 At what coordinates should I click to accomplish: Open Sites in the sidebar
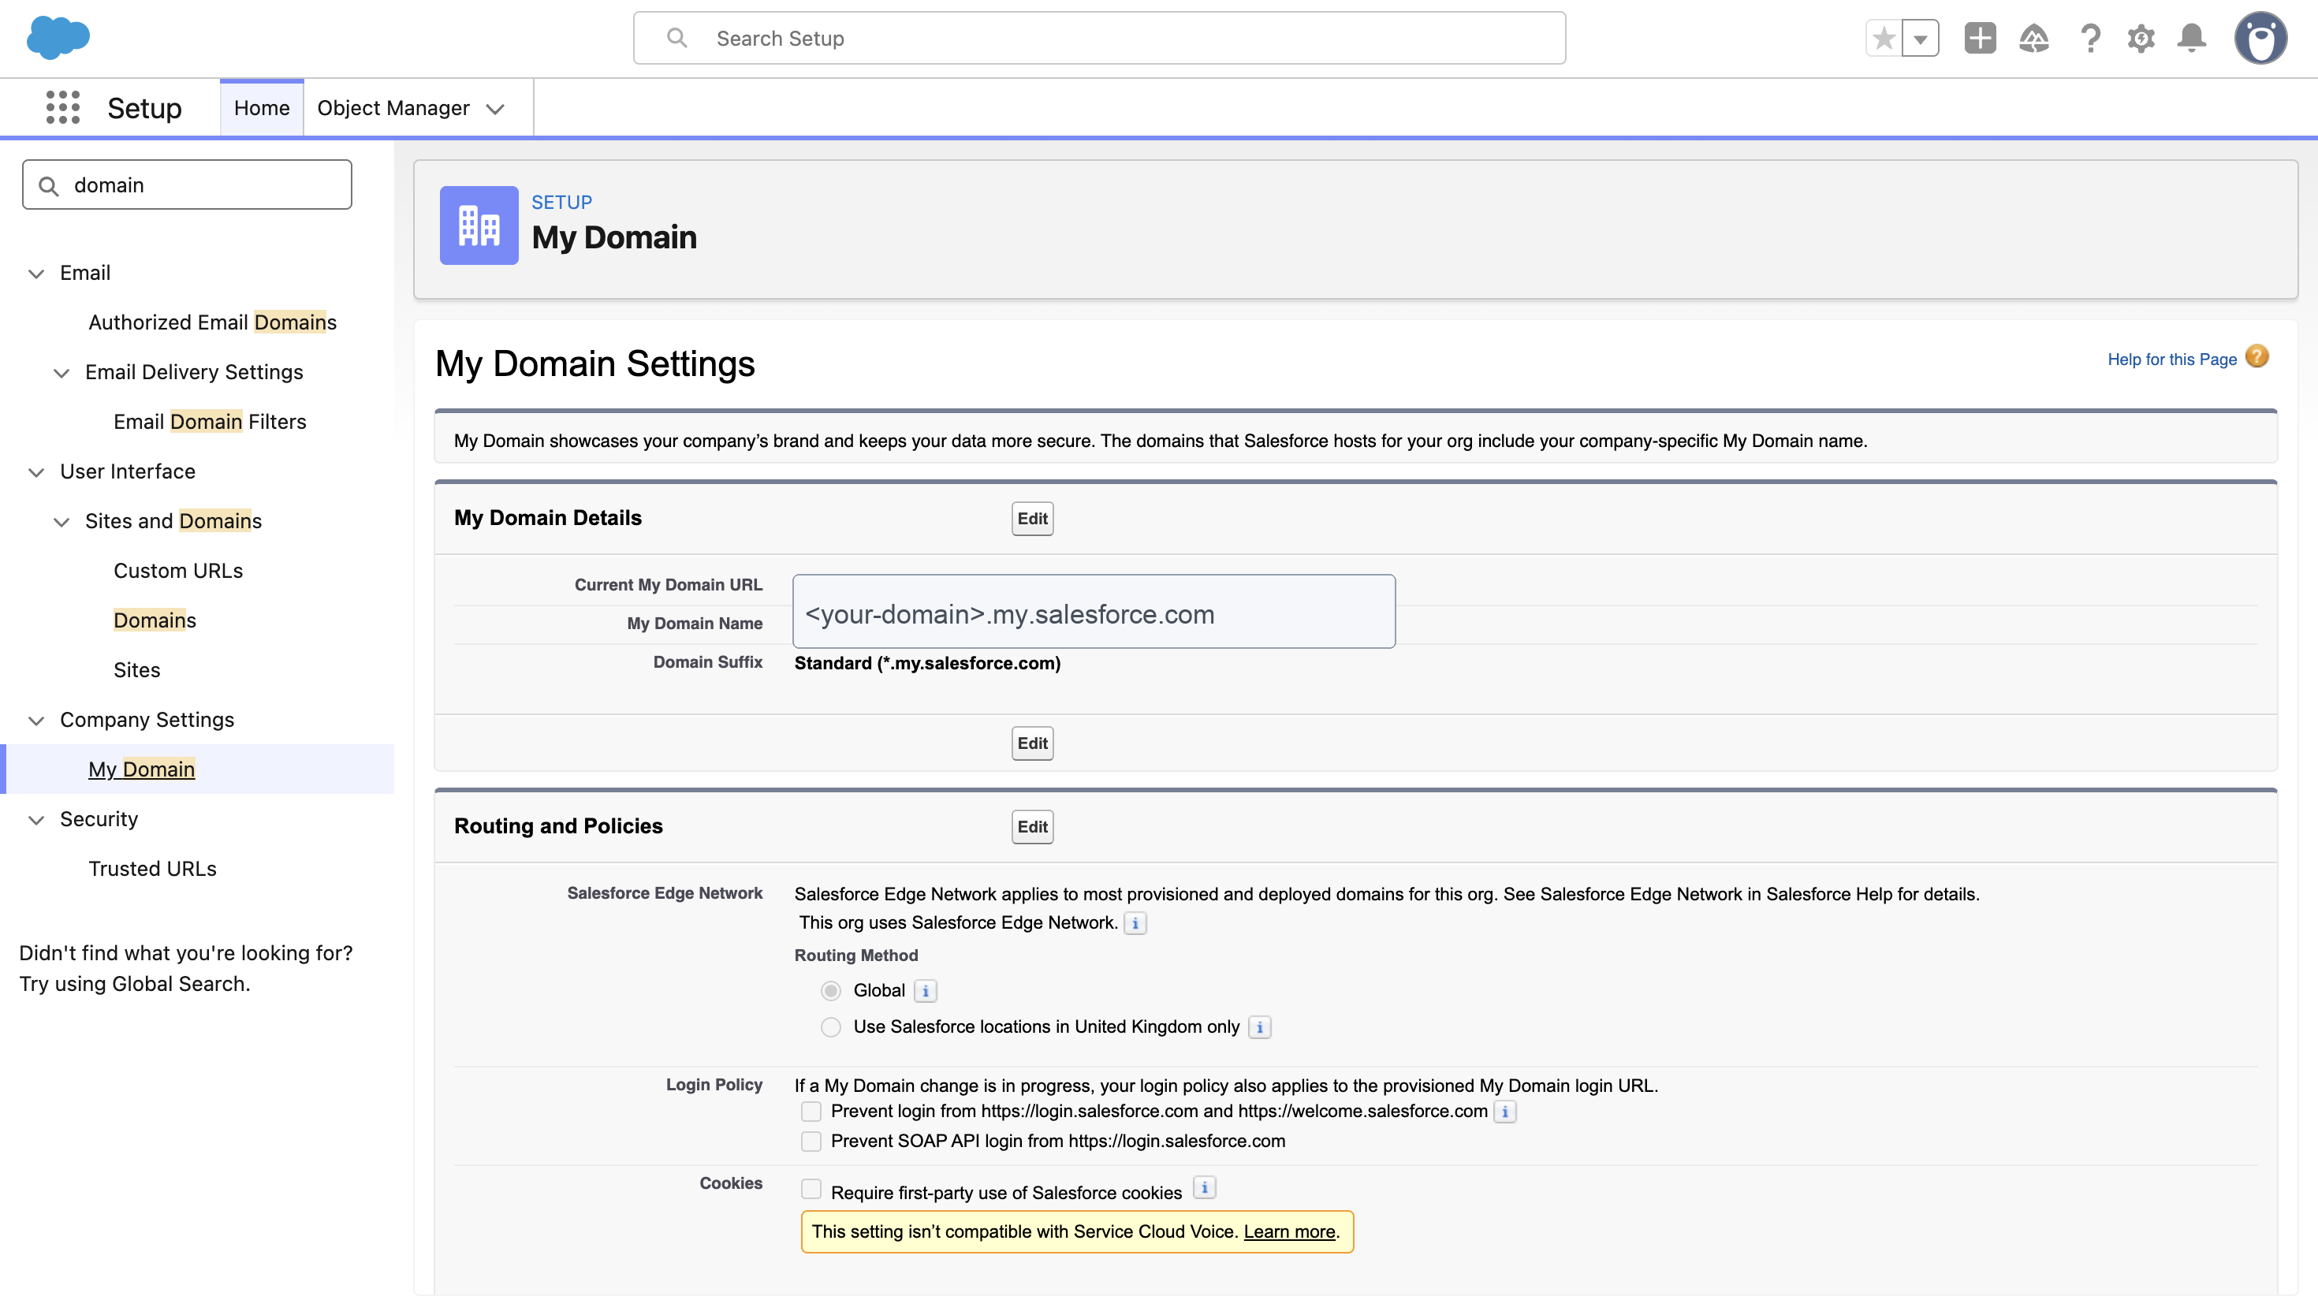(136, 670)
